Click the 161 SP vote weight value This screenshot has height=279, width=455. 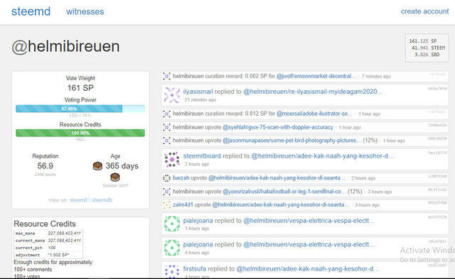(80, 88)
